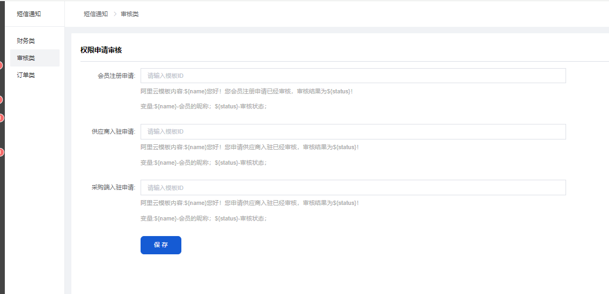The width and height of the screenshot is (609, 294).
Task: Click the template content text under 采购端入驻申请
Action: (250, 203)
